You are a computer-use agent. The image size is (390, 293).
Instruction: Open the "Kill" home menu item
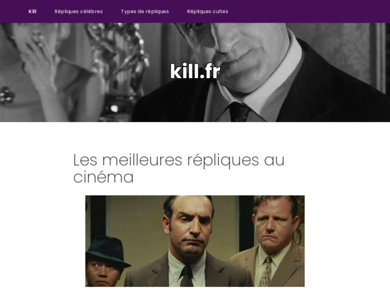coord(32,12)
